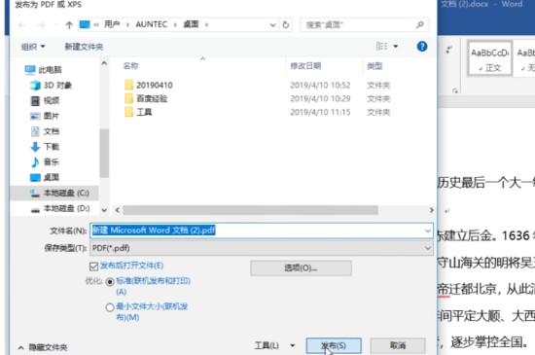Change the view layout icon
The width and height of the screenshot is (535, 355).
coord(382,46)
